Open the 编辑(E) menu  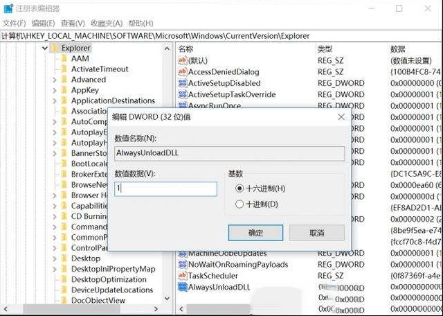click(x=43, y=23)
